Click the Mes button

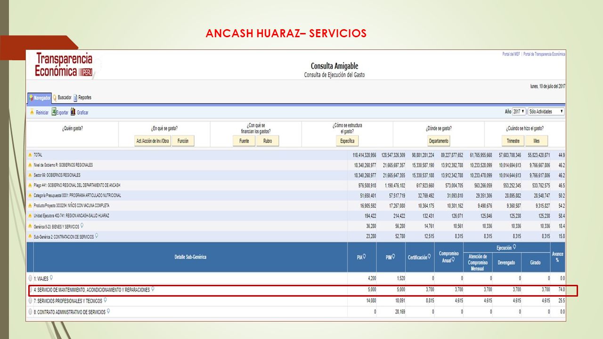pos(536,141)
